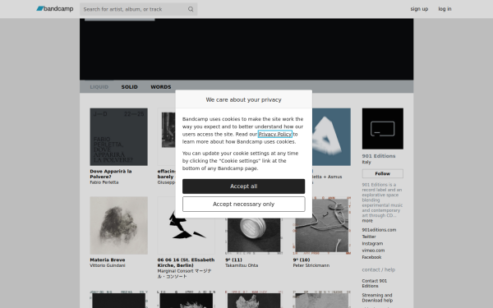
Task: Open the Twitter link
Action: (369, 237)
